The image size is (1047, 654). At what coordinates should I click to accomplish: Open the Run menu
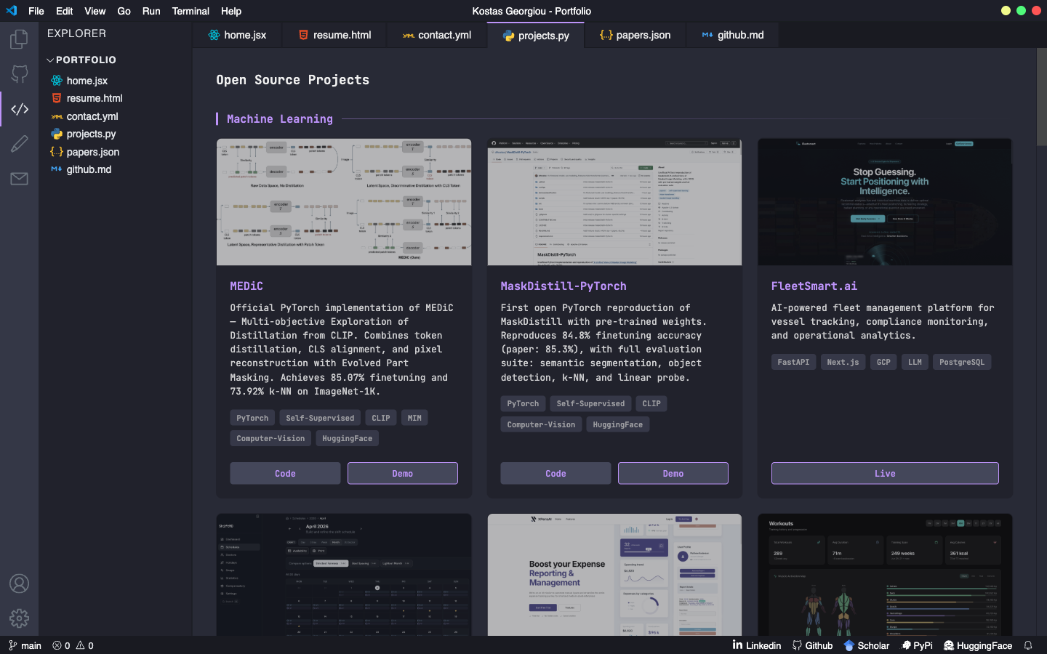point(151,11)
